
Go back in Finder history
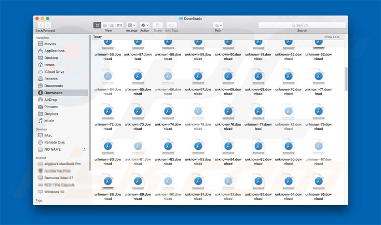tap(41, 25)
